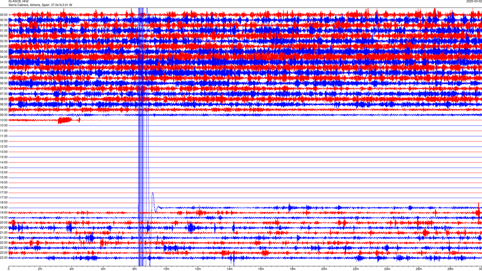Click the 6m tick on the minute axis
The width and height of the screenshot is (482, 271).
[x=103, y=269]
